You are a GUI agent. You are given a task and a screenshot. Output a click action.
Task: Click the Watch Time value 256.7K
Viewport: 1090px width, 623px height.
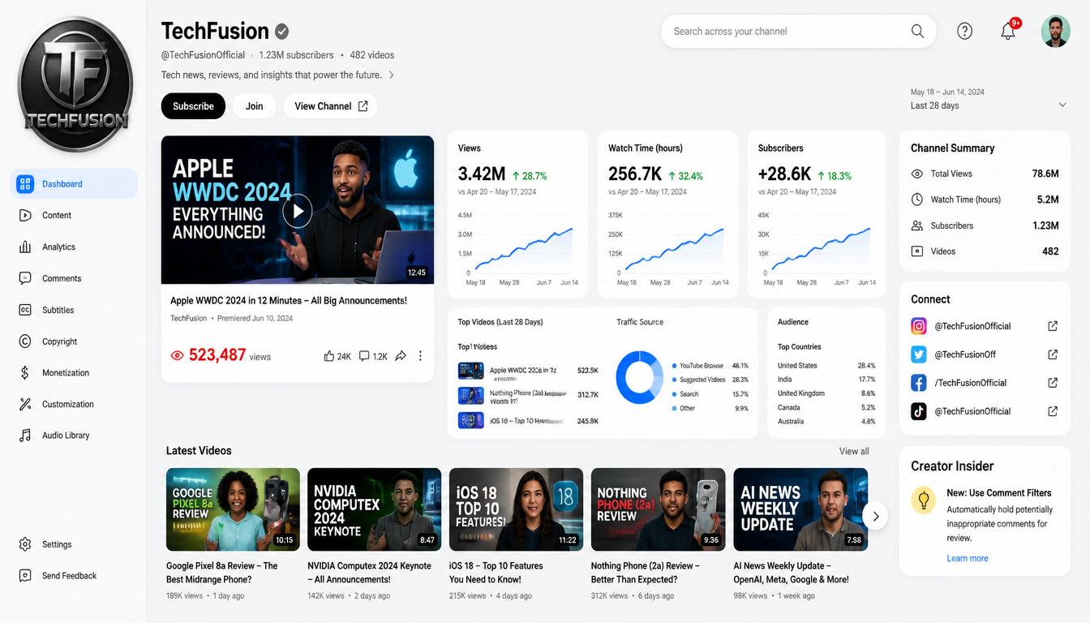click(635, 174)
